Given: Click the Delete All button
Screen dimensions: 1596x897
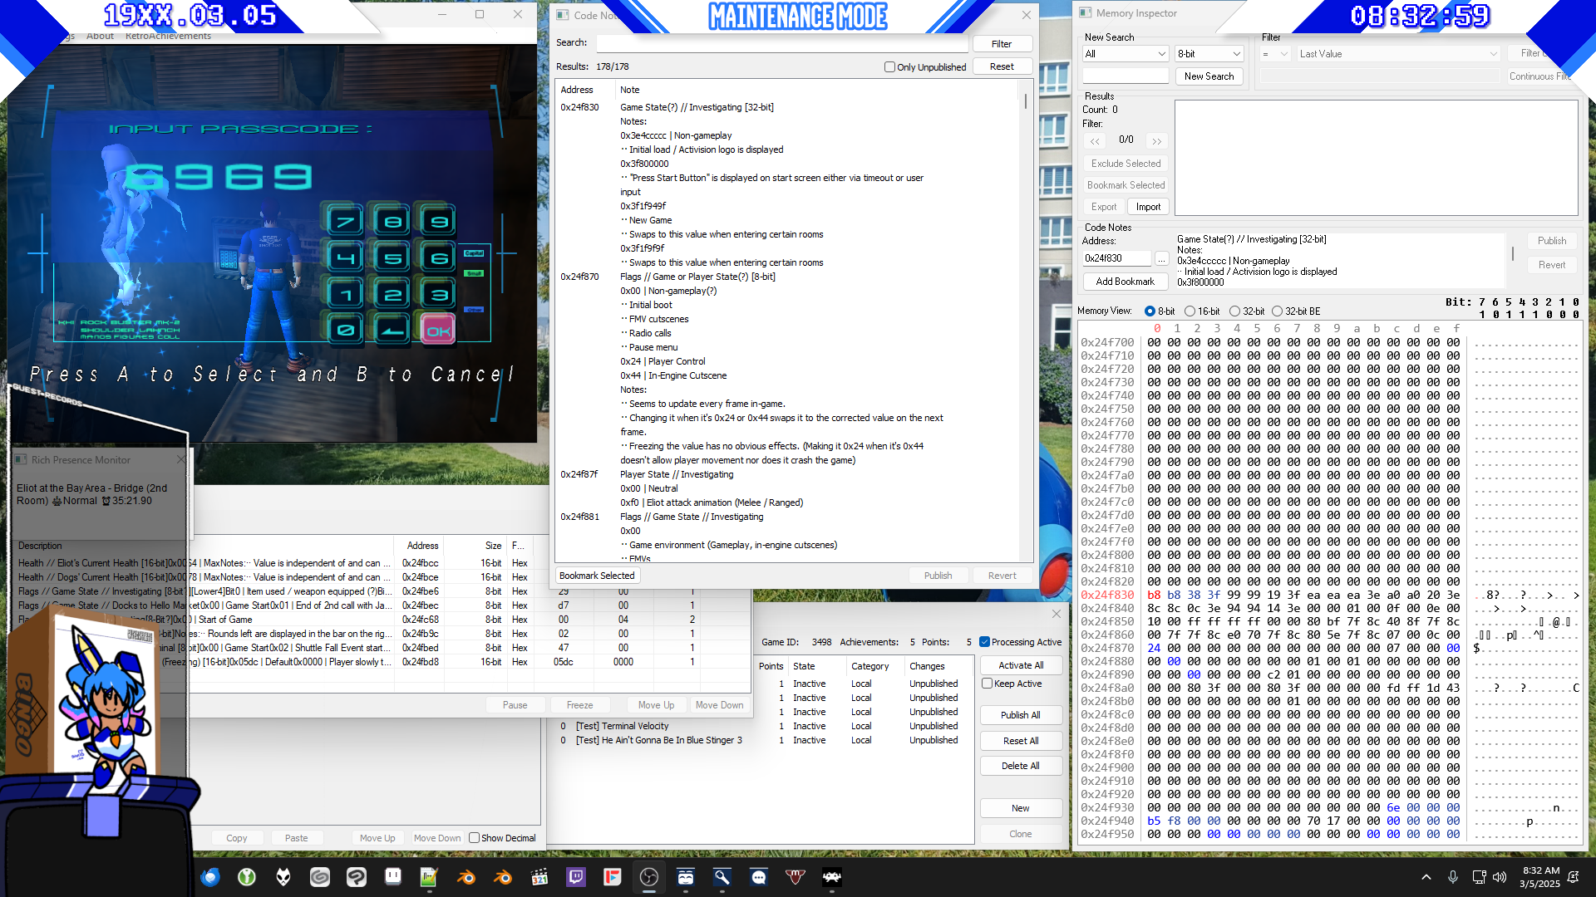Looking at the screenshot, I should pos(1021,766).
